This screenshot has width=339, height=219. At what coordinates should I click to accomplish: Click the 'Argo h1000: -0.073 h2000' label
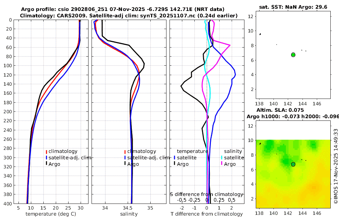[293, 116]
